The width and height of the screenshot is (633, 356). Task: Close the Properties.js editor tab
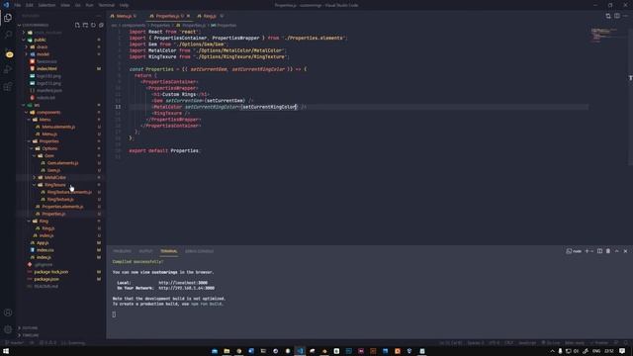coord(188,16)
